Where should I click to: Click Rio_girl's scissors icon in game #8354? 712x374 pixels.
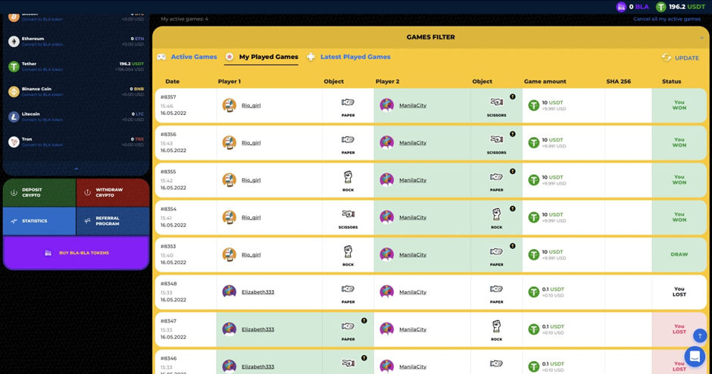[348, 213]
